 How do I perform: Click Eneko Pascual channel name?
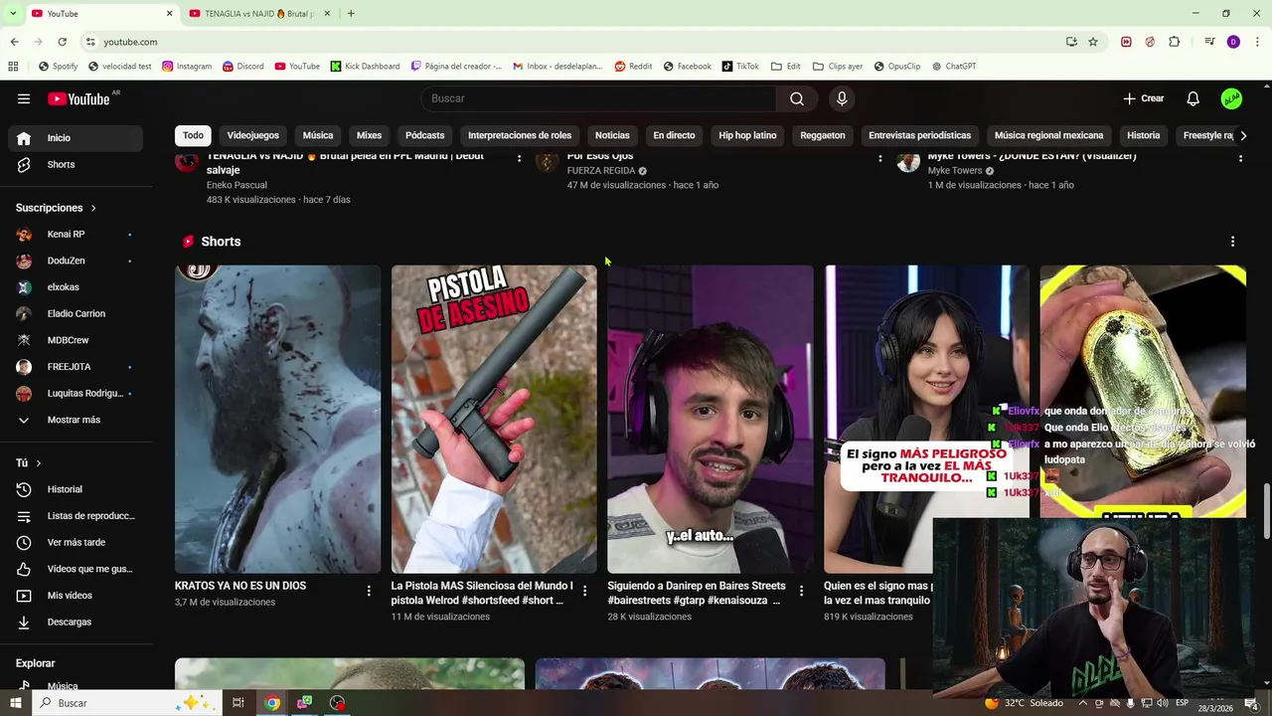237,185
